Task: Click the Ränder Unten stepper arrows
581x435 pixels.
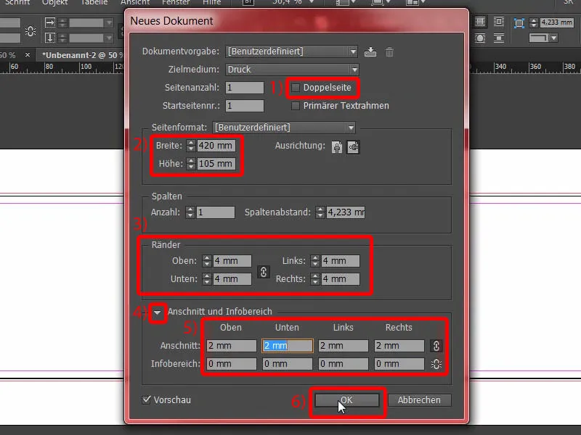Action: (x=207, y=279)
